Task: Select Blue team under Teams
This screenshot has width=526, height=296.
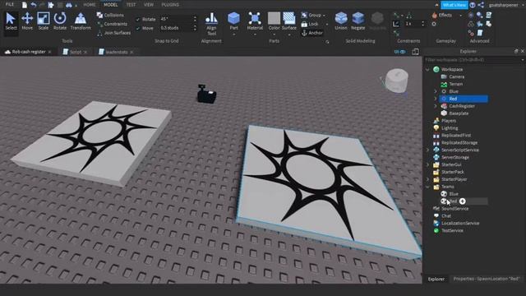Action: pyautogui.click(x=454, y=194)
